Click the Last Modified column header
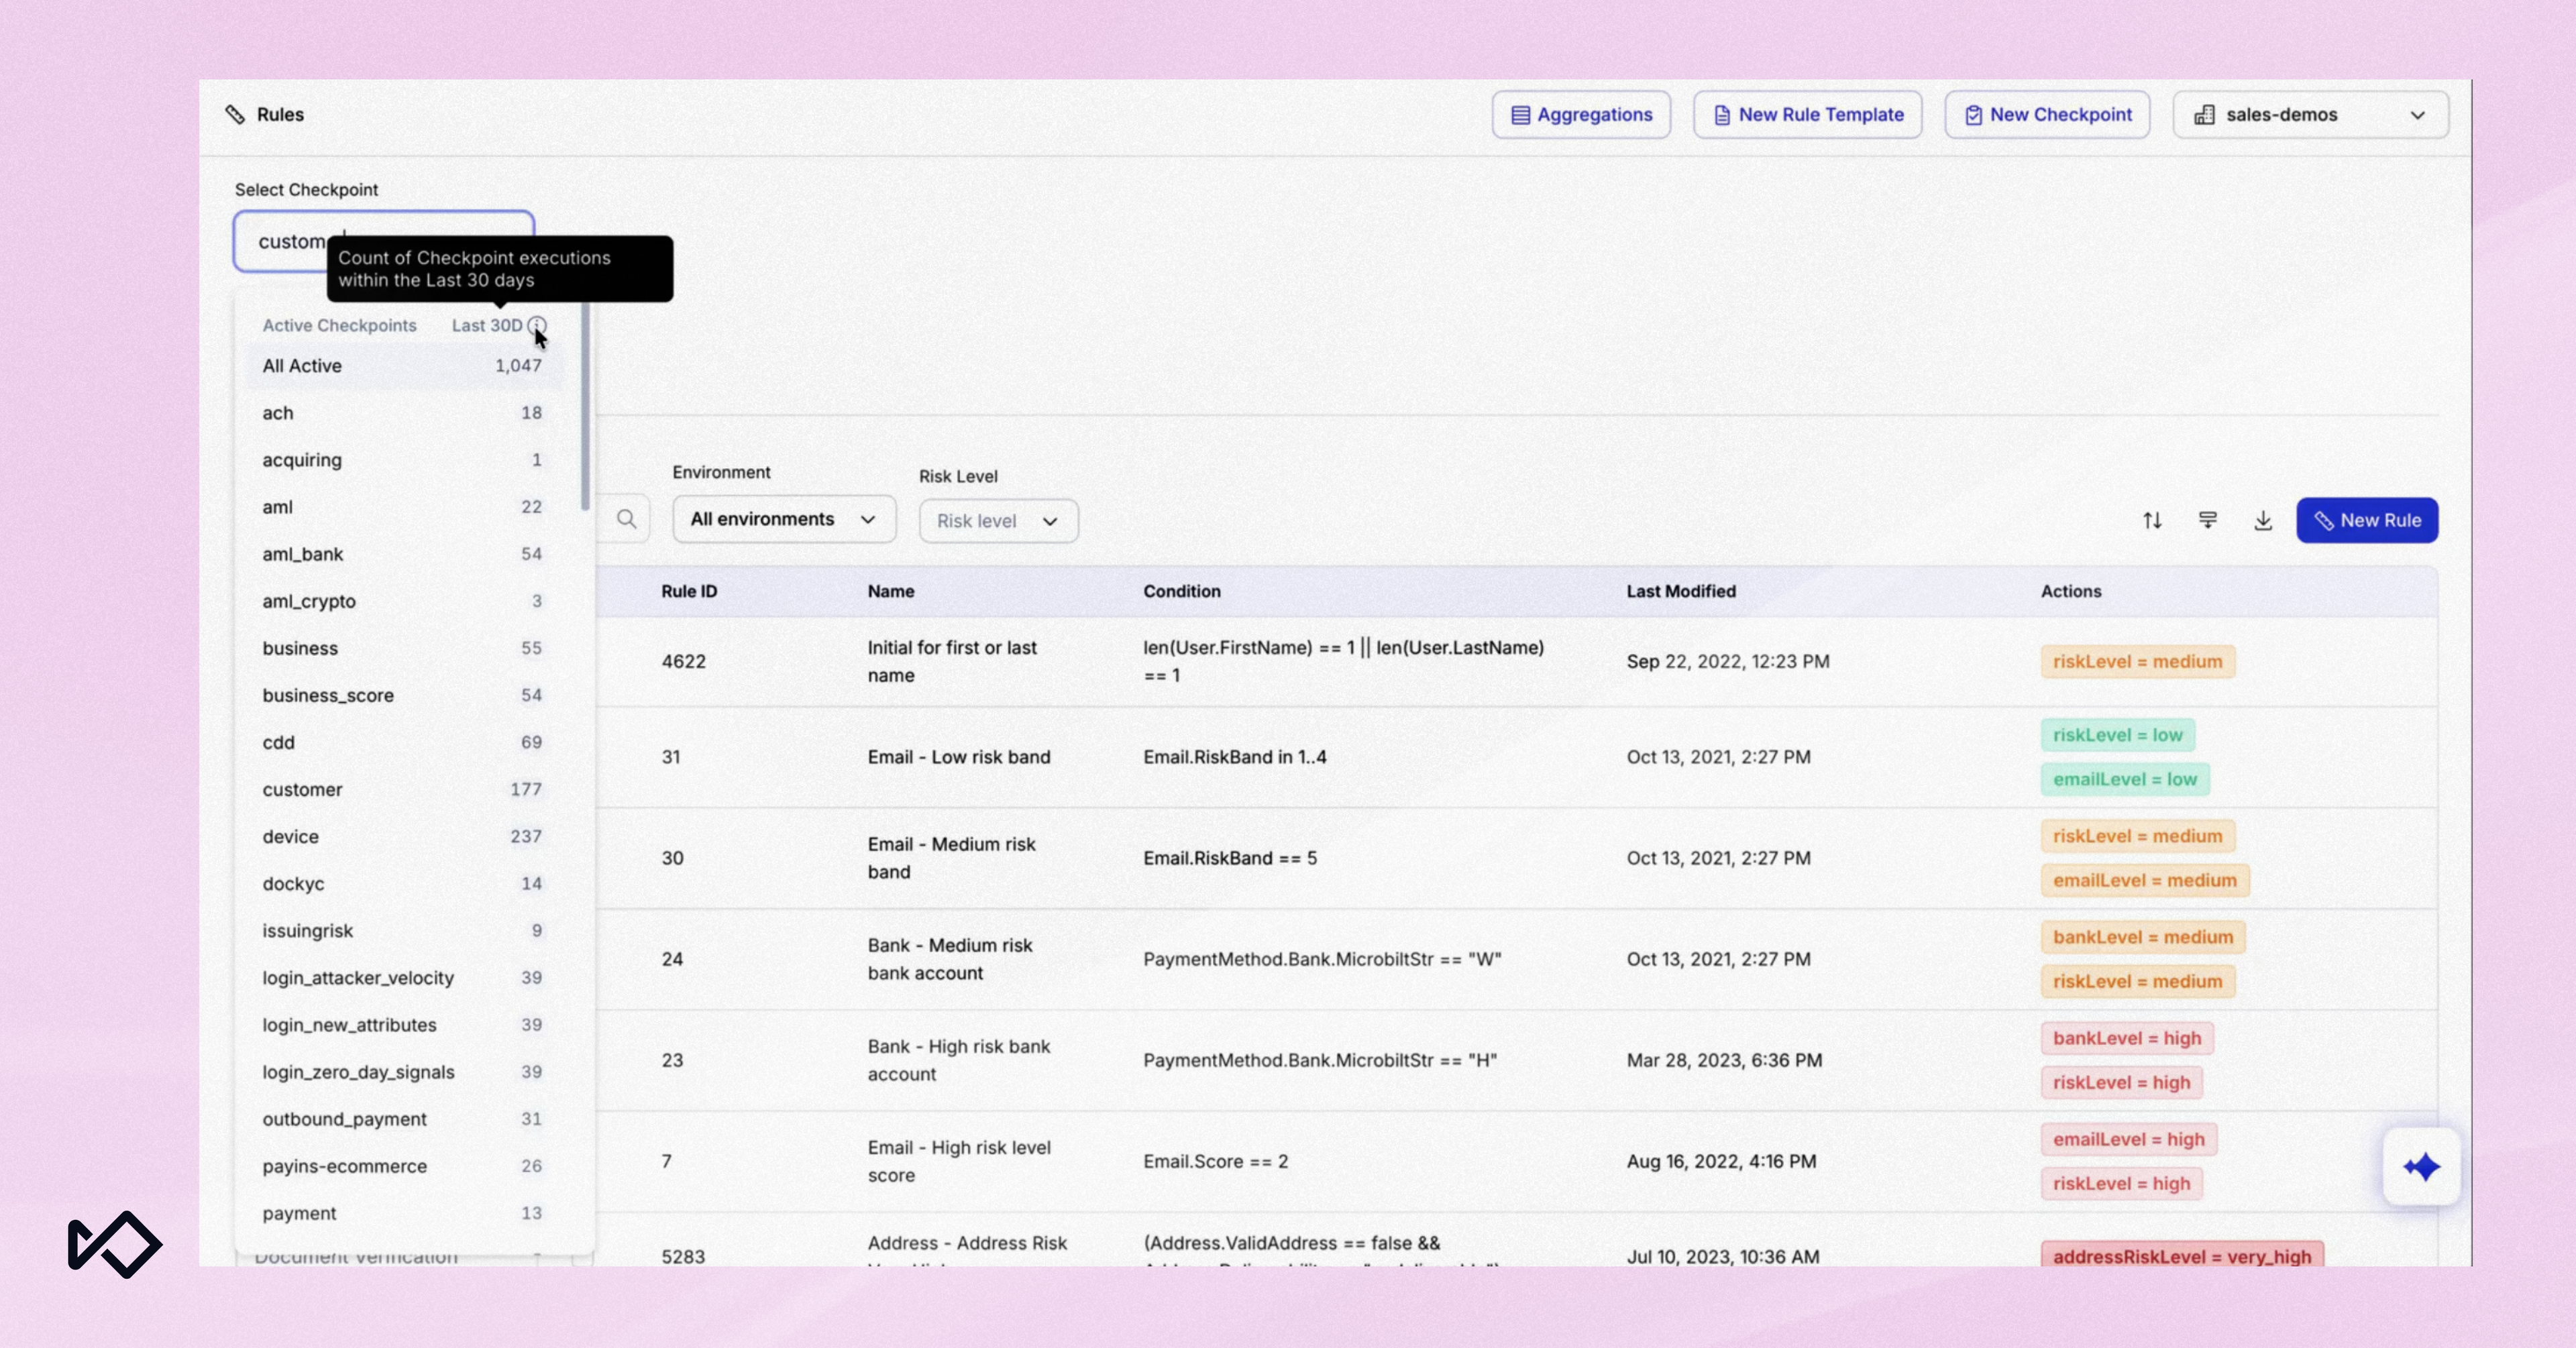Image resolution: width=2576 pixels, height=1348 pixels. coord(1681,591)
